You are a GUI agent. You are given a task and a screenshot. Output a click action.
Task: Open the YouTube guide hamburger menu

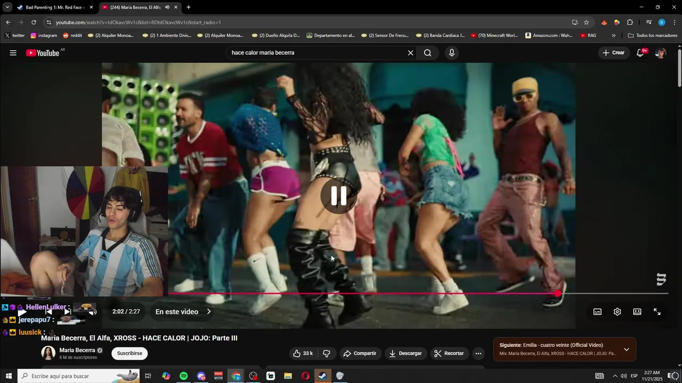point(13,53)
